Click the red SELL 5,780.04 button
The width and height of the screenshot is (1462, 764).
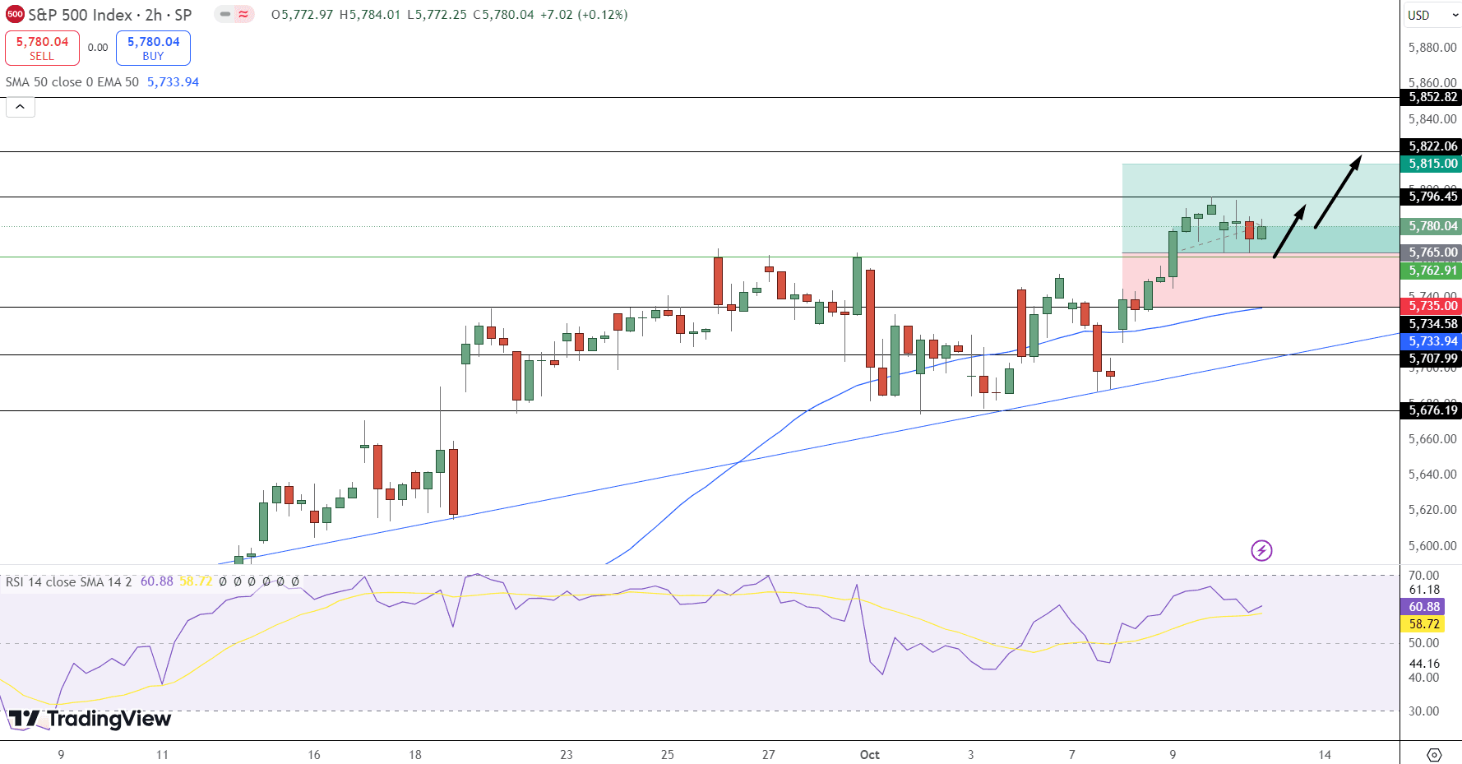point(42,49)
